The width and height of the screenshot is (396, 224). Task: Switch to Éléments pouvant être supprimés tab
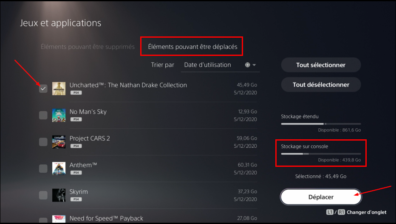coord(88,47)
